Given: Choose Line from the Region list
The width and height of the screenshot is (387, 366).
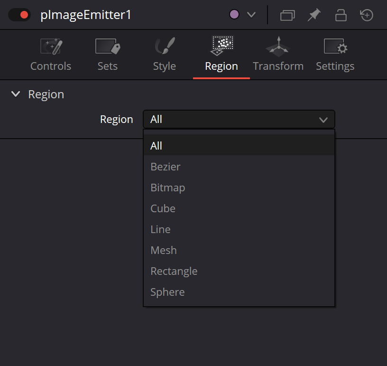Looking at the screenshot, I should click(x=239, y=229).
